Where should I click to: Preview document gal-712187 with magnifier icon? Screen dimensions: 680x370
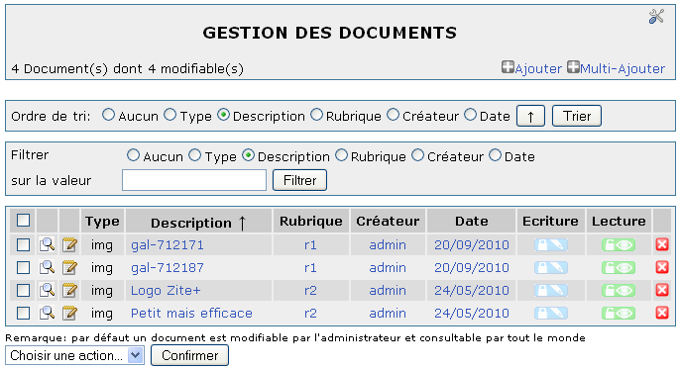tap(47, 268)
